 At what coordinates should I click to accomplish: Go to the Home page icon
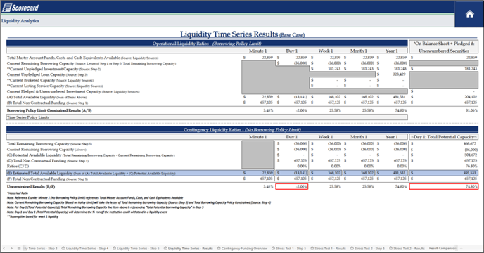click(469, 14)
